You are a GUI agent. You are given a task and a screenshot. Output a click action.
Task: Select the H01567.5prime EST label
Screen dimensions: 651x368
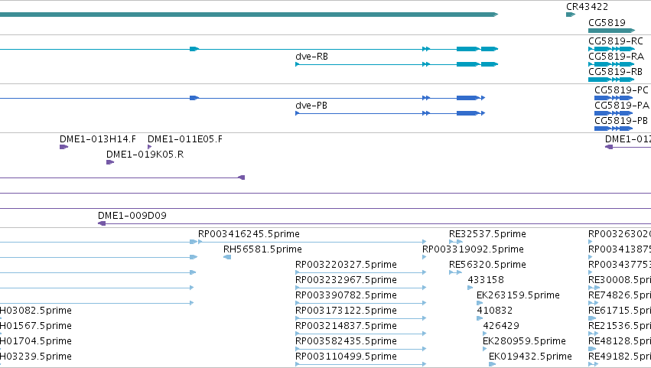36,326
